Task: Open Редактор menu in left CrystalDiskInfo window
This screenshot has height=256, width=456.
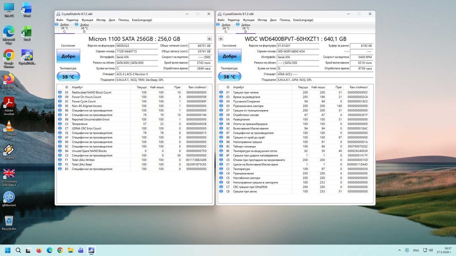Action: 72,20
